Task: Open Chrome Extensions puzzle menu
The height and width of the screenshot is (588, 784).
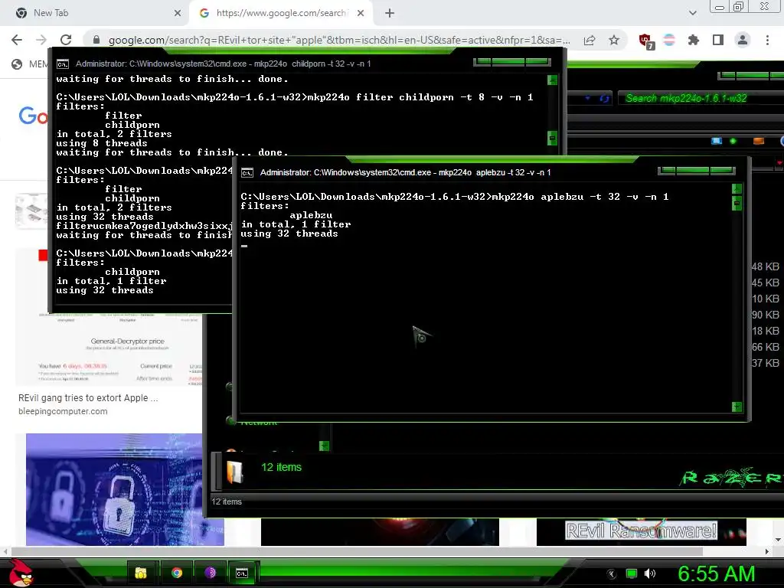Action: [x=694, y=40]
